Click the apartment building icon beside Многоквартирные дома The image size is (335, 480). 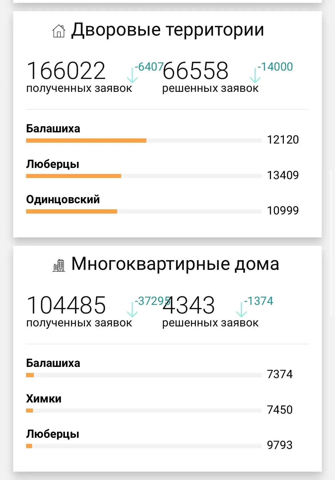(x=59, y=265)
